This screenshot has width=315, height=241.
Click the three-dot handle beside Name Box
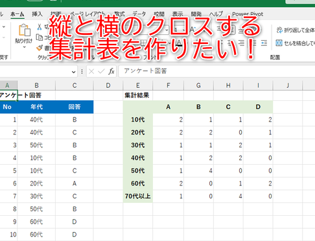(x=82, y=72)
